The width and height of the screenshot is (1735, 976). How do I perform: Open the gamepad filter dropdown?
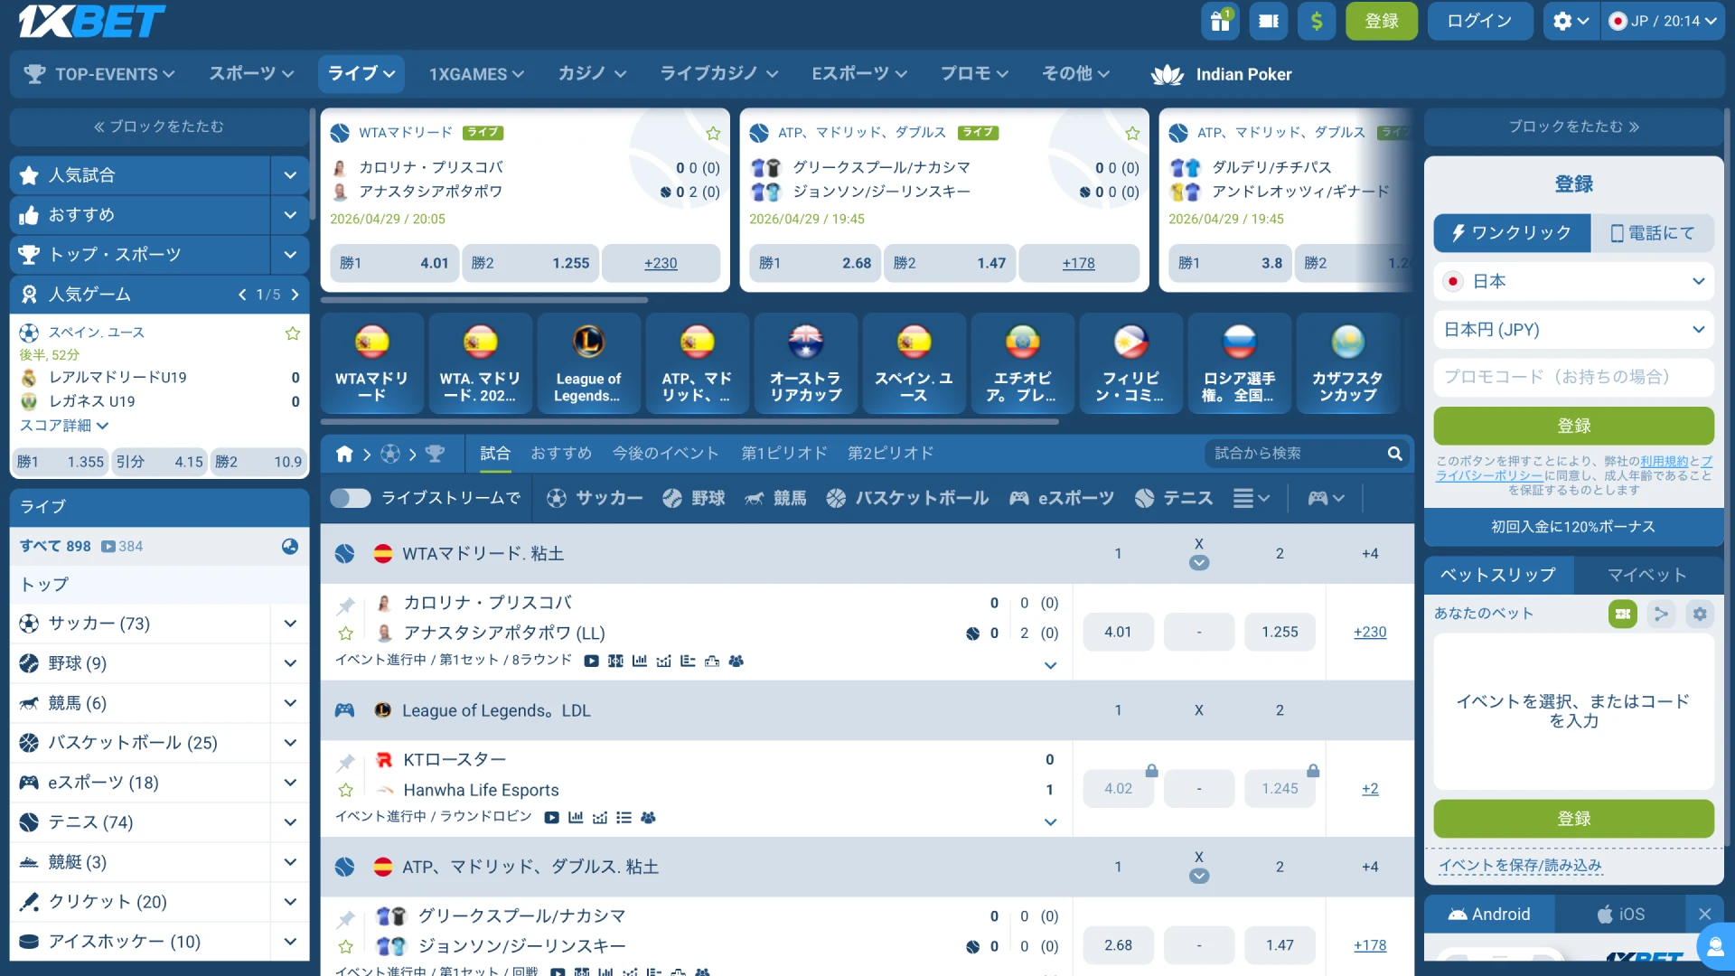coord(1326,498)
